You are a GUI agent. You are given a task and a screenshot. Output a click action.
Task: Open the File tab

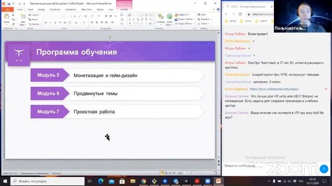pyautogui.click(x=7, y=9)
